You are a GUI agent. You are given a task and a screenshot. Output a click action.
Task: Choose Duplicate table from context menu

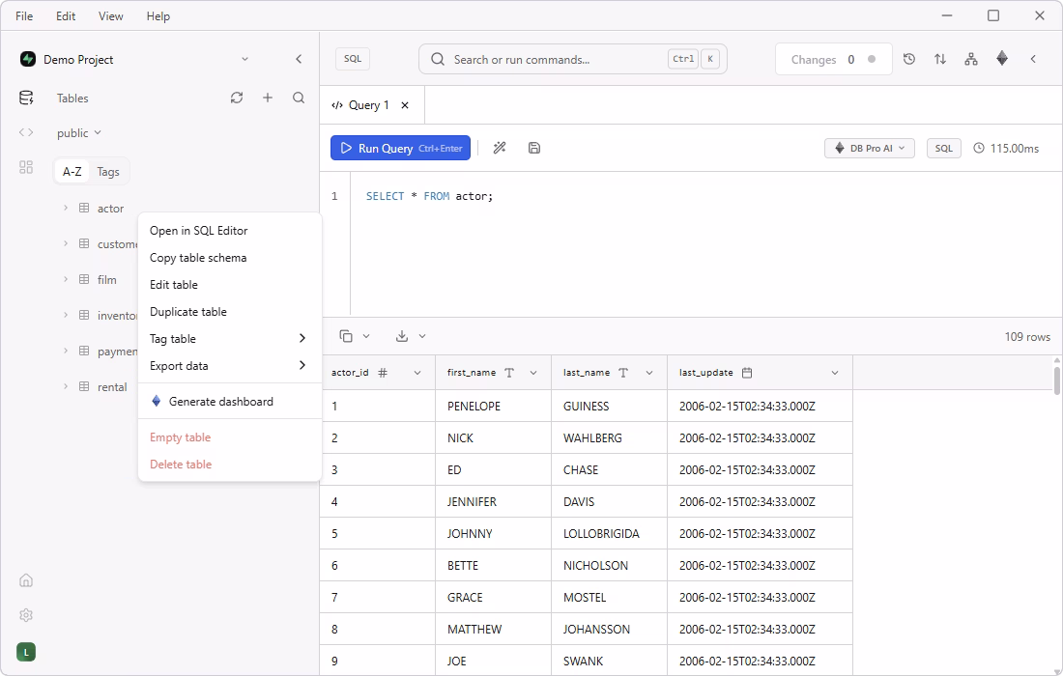pos(188,312)
